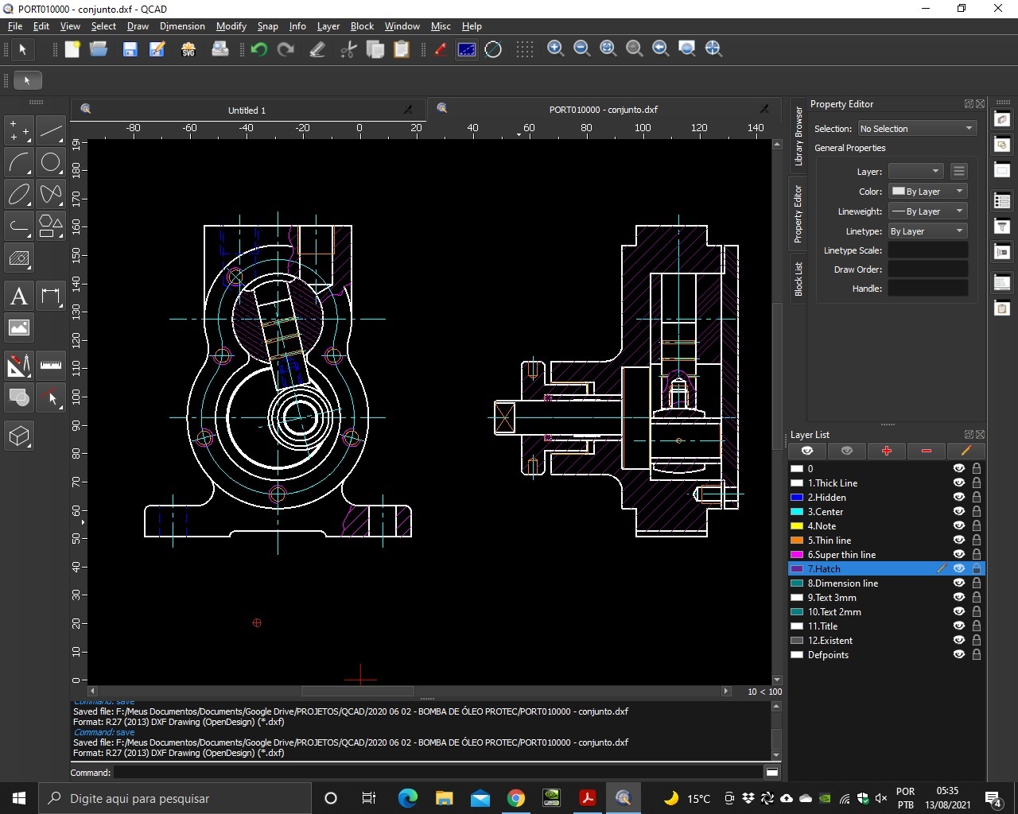This screenshot has height=814, width=1018.
Task: Click the Command input field
Action: click(x=437, y=773)
